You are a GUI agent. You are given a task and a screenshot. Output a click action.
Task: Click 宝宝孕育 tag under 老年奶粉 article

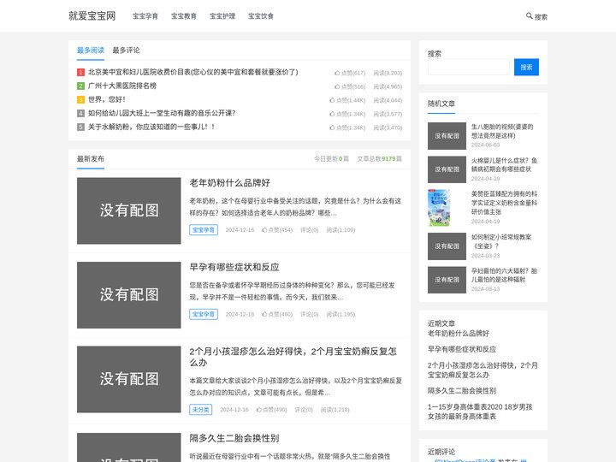204,230
